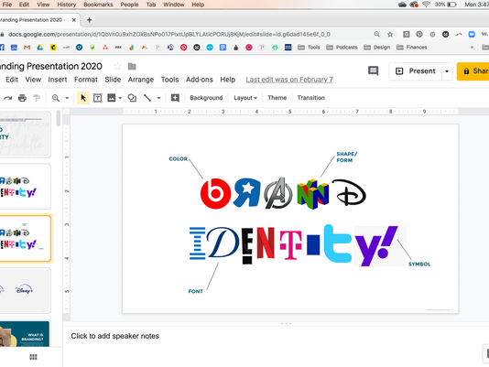489x367 pixels.
Task: Open the Slide menu
Action: click(113, 80)
